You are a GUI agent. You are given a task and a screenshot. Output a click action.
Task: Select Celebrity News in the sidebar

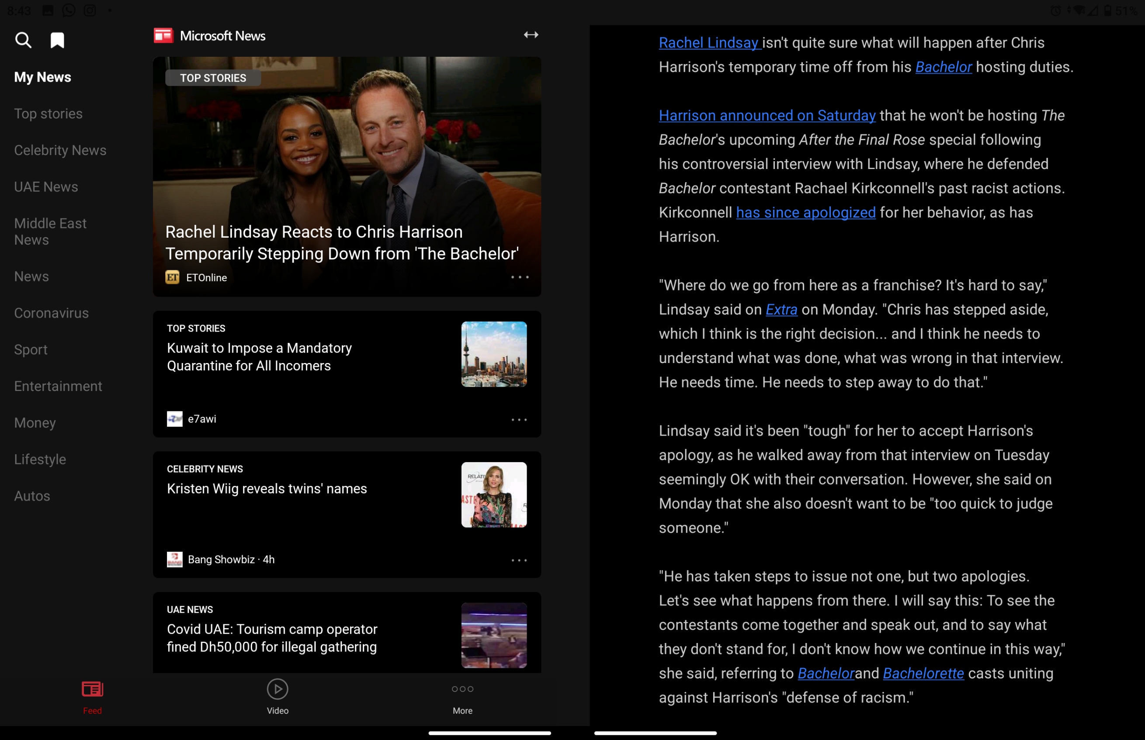60,150
